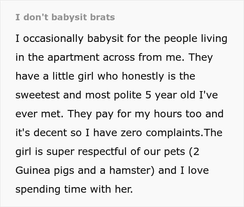Click the number '5' before 'year old'
The width and height of the screenshot is (244, 207).
(148, 95)
